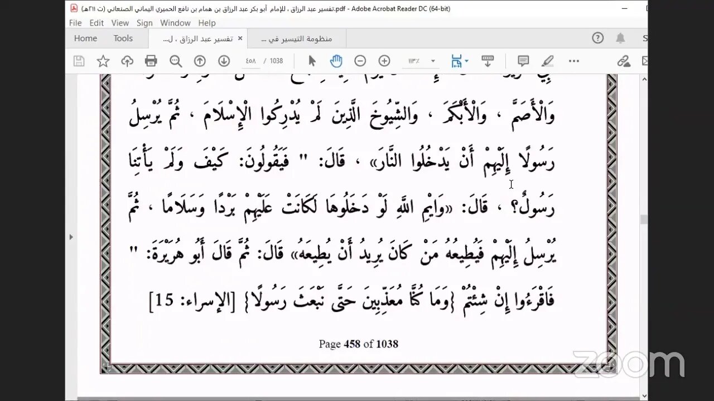Expand the left navigation pane arrow
The height and width of the screenshot is (401, 714).
tap(71, 237)
